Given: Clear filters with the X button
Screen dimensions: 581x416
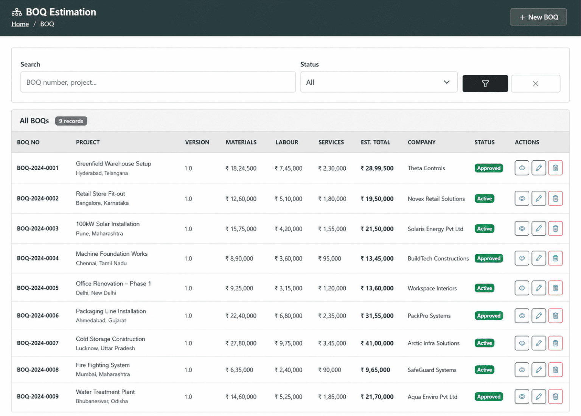Looking at the screenshot, I should tap(535, 84).
